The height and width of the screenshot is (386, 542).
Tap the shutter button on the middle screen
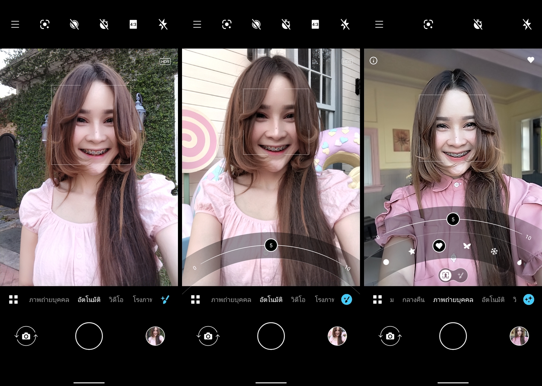point(271,336)
